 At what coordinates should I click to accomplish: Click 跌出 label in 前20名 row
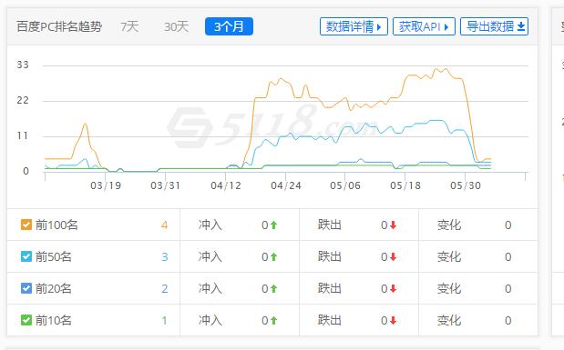pos(329,288)
